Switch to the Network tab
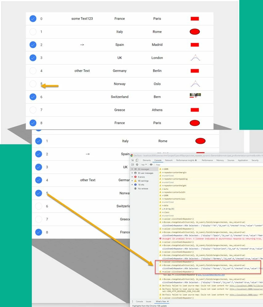The height and width of the screenshot is (307, 263). click(169, 160)
